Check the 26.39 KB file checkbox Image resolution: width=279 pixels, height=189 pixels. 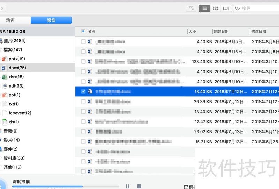coord(83,101)
